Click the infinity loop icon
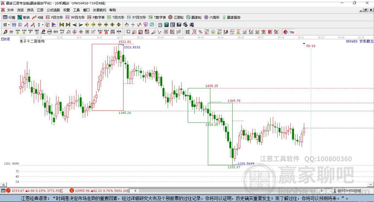 pyautogui.click(x=292, y=32)
